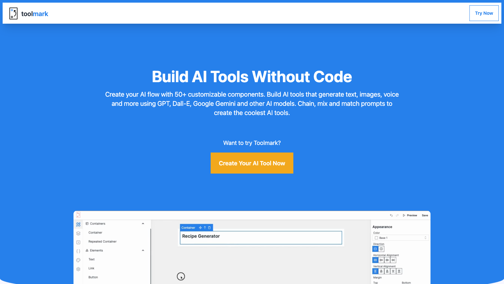This screenshot has width=504, height=284.
Task: Select center Horizontal Alignment option
Action: (x=387, y=260)
